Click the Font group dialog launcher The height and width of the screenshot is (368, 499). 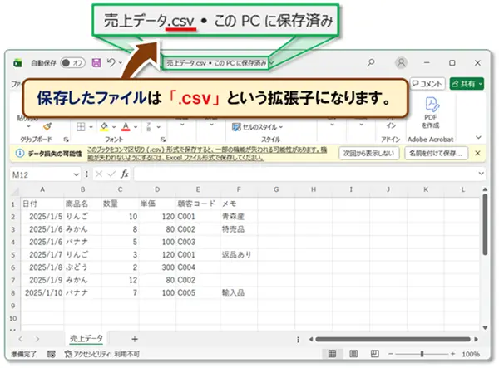click(163, 140)
